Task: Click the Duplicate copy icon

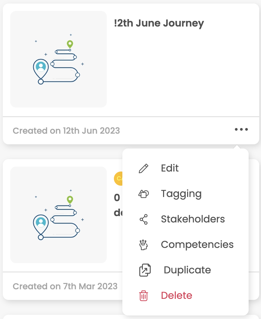Action: click(145, 270)
